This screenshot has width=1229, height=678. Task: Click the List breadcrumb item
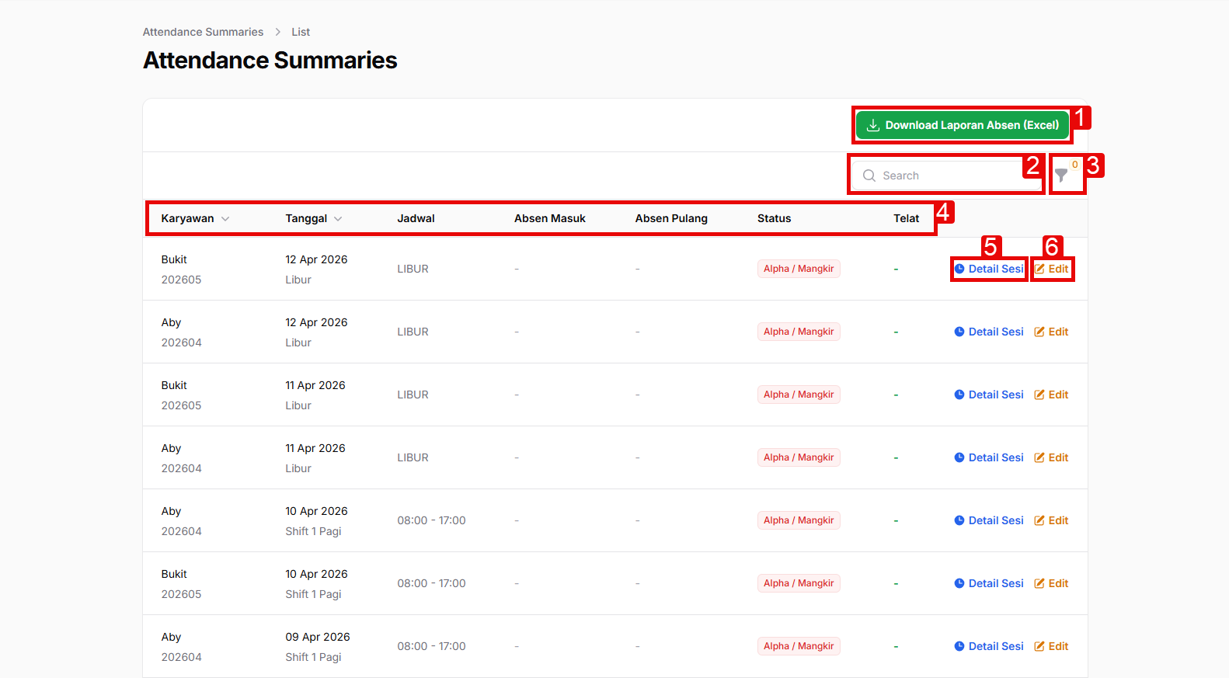point(301,32)
